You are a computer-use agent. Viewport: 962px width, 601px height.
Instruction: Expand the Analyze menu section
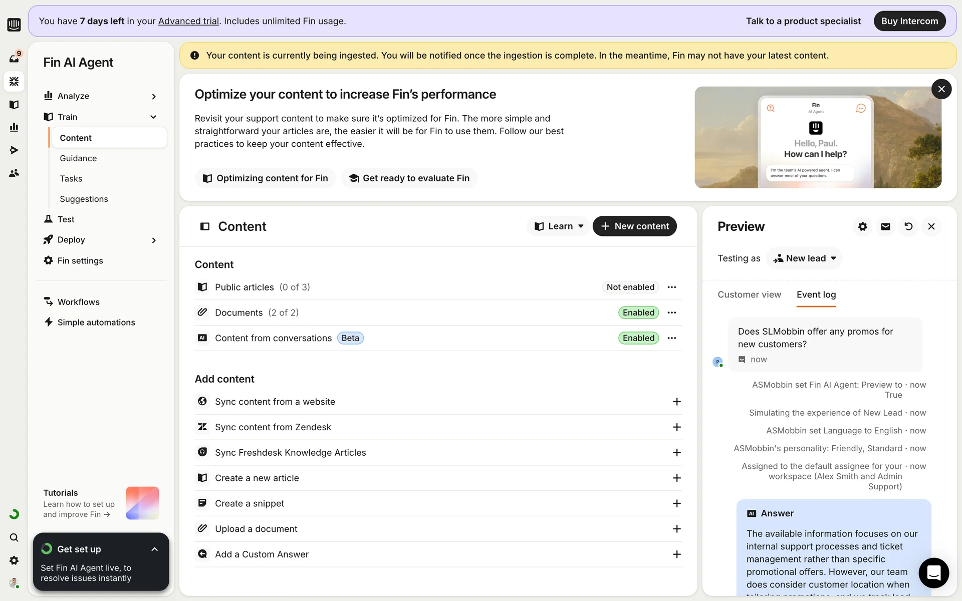(x=153, y=96)
